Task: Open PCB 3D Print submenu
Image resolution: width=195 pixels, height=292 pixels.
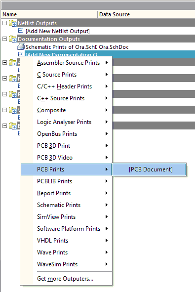Action: [x=67, y=146]
